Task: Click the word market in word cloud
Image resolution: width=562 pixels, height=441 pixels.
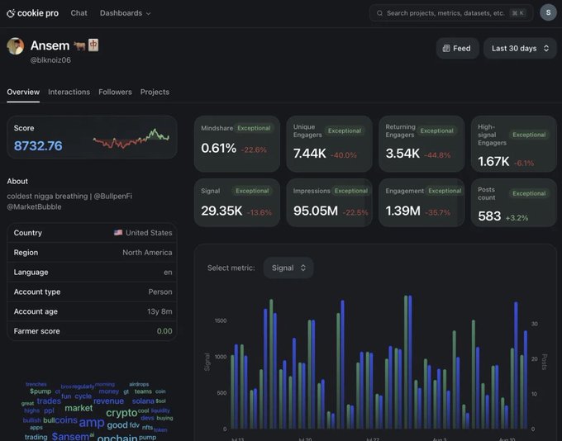Action: [x=79, y=408]
